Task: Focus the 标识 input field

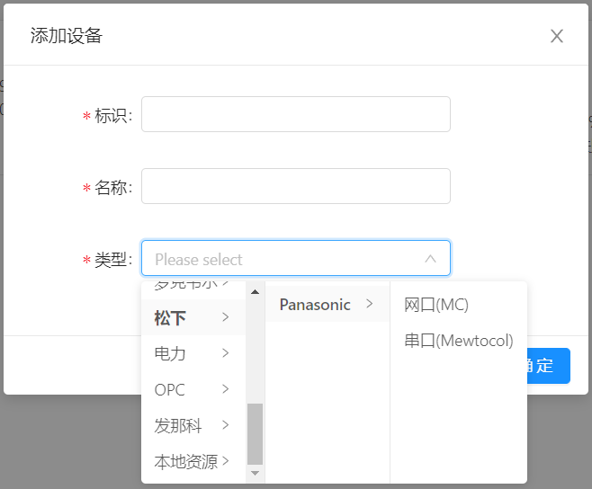Action: [x=295, y=115]
